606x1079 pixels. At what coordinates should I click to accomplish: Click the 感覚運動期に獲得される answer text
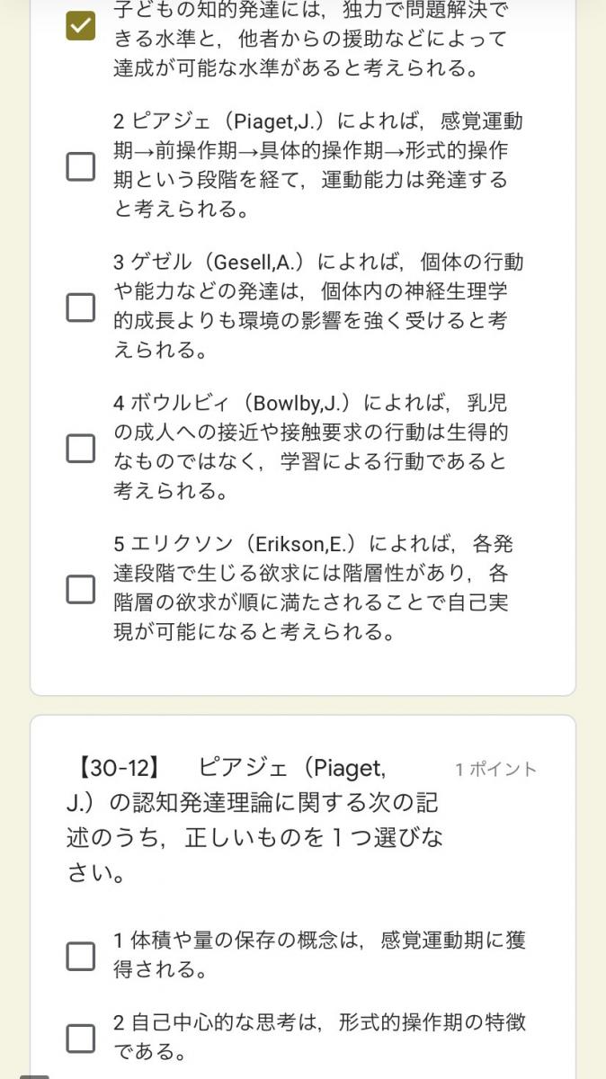point(317,955)
